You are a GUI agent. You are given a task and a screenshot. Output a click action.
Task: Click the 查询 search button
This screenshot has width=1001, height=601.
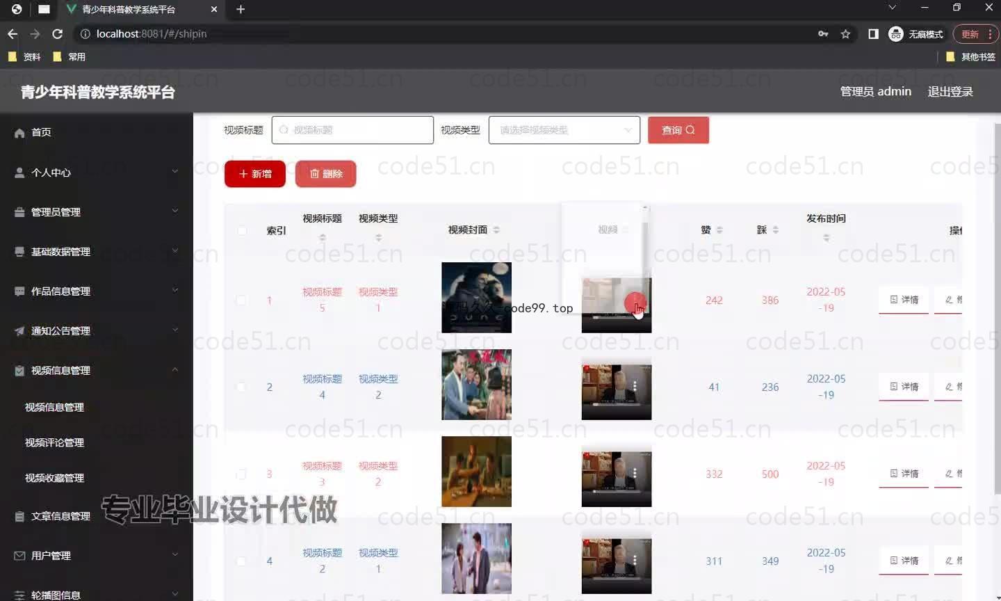(678, 130)
